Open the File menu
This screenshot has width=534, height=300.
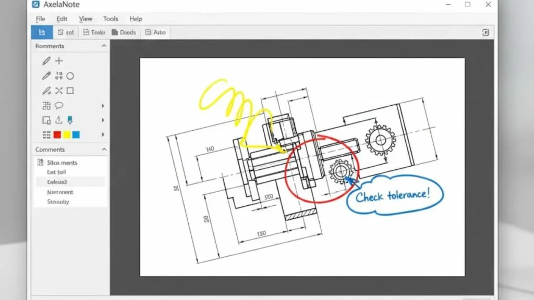click(40, 19)
